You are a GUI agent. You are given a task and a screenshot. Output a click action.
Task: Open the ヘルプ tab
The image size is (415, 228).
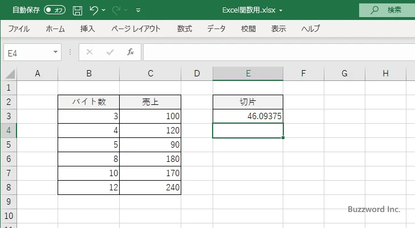click(x=311, y=28)
